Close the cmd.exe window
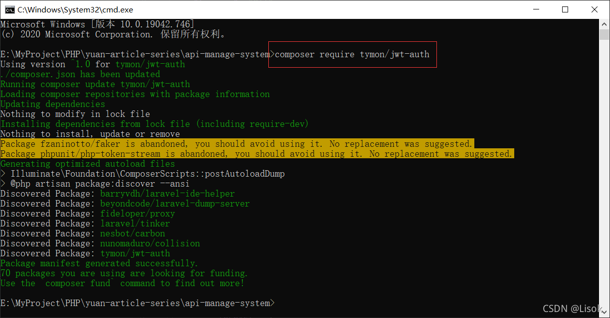 click(x=595, y=9)
